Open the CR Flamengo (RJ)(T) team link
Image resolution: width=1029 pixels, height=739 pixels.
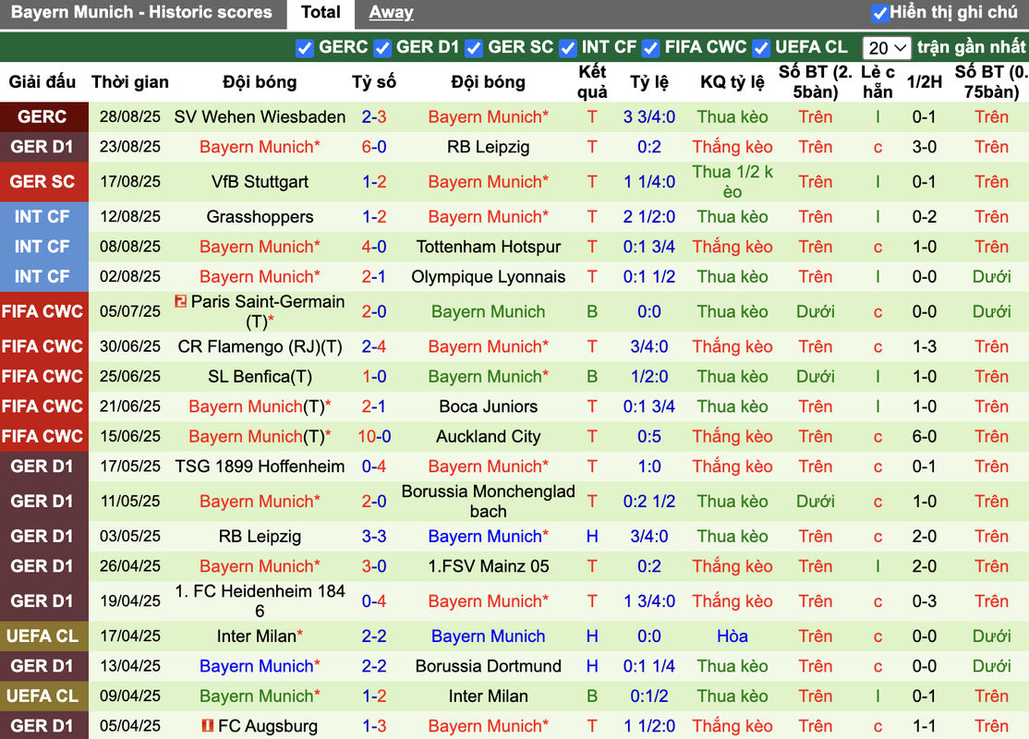(x=260, y=346)
